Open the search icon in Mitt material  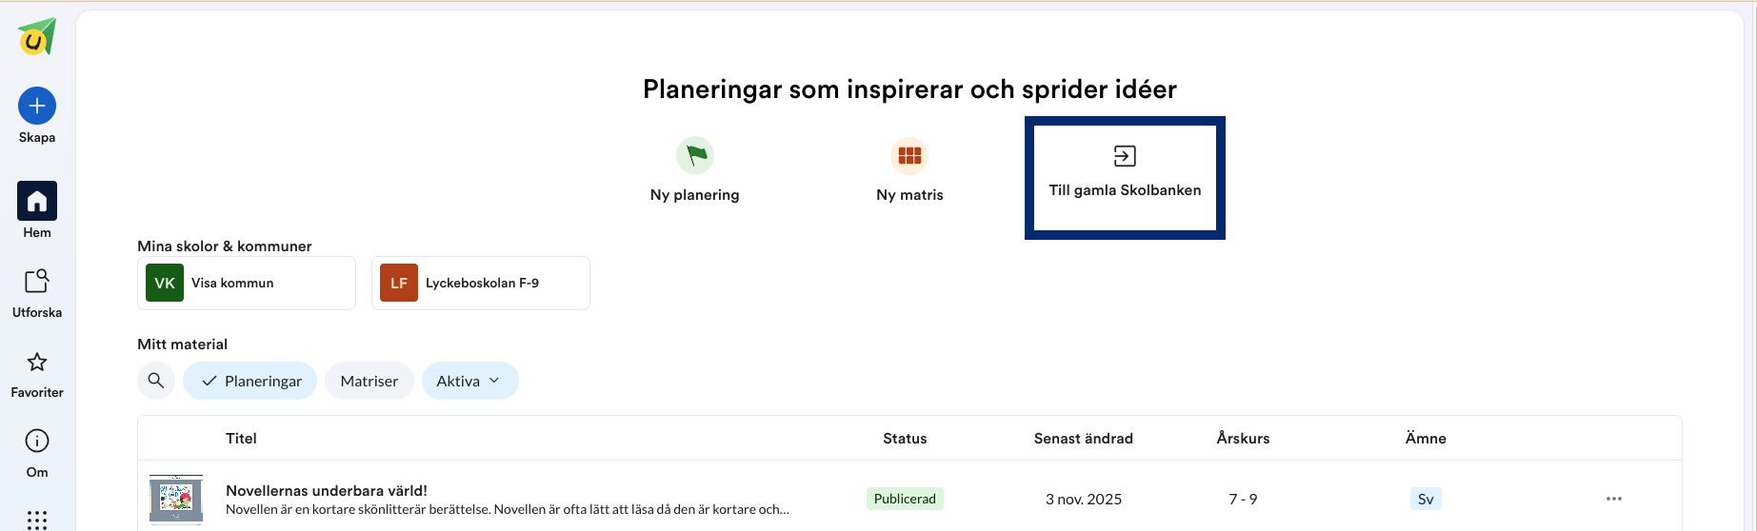(156, 381)
